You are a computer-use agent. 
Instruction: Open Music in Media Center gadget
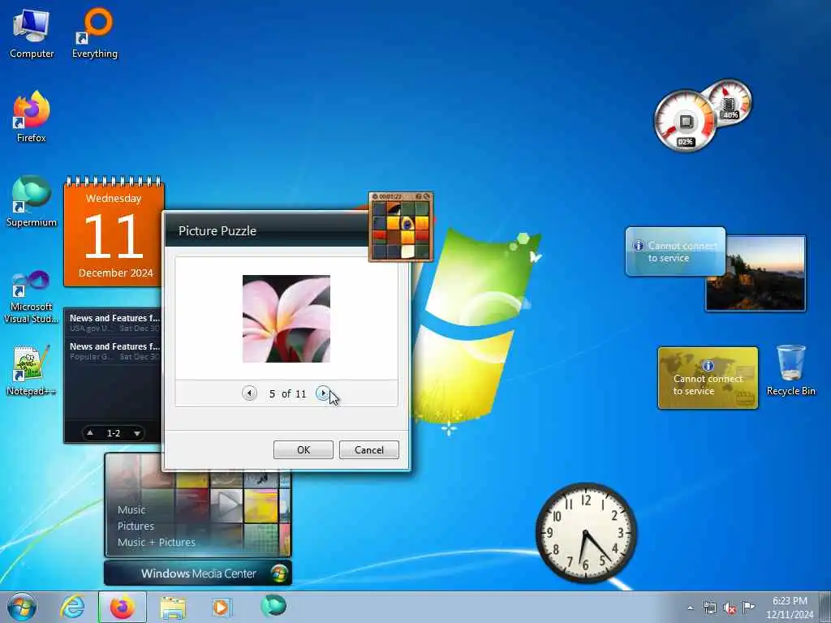coord(131,509)
